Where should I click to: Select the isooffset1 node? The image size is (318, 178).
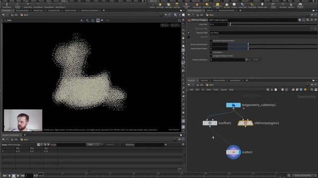click(210, 123)
